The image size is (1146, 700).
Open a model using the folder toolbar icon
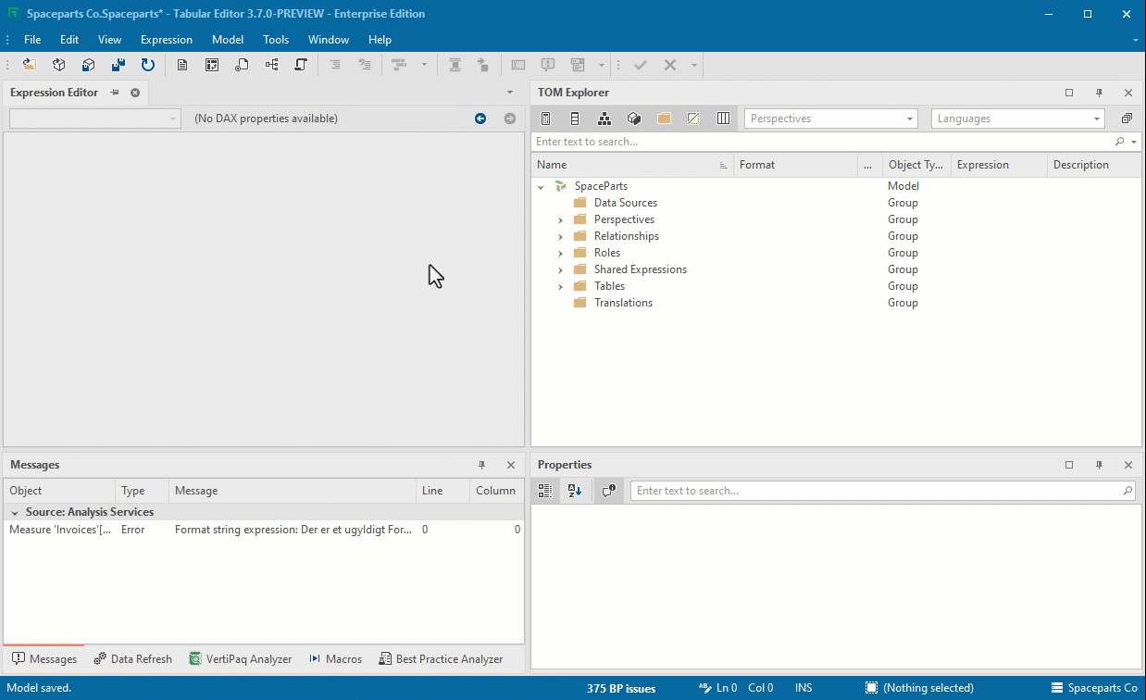pyautogui.click(x=29, y=65)
